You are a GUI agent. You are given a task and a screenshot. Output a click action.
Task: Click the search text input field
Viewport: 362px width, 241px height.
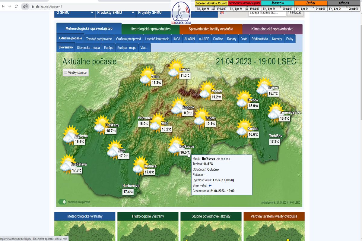[267, 13]
